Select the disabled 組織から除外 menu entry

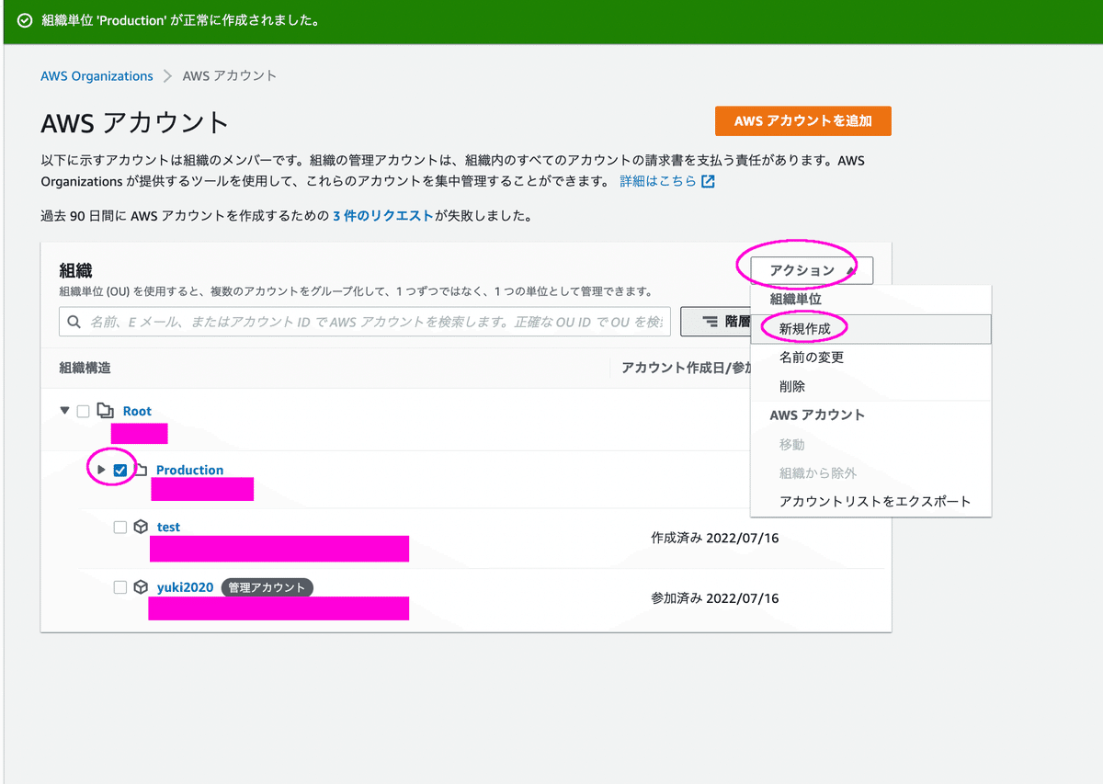(870, 473)
